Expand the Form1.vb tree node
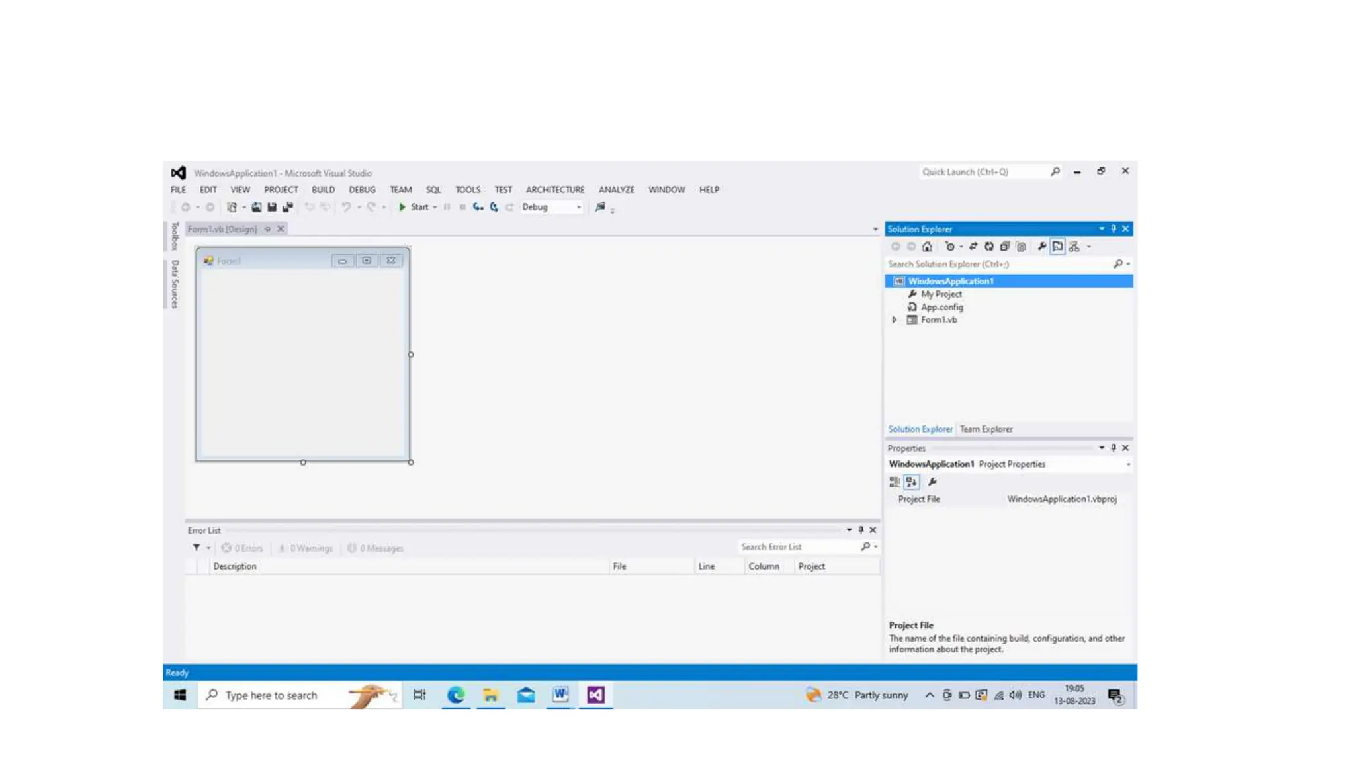The height and width of the screenshot is (762, 1355). coord(895,320)
